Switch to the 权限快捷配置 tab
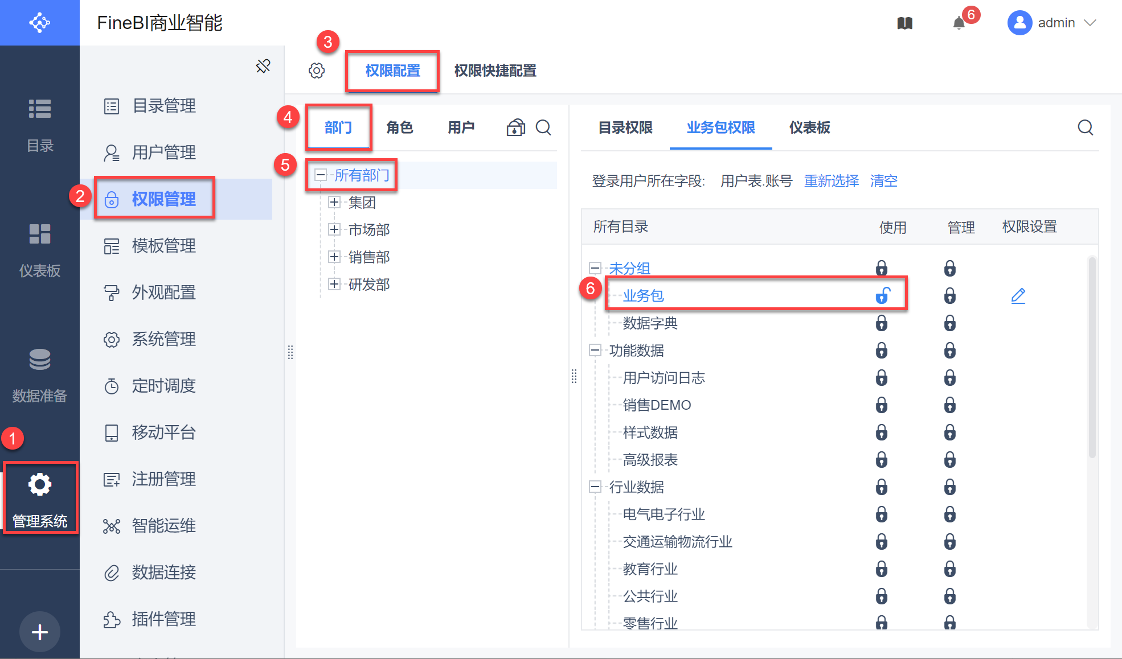The height and width of the screenshot is (659, 1122). pos(495,71)
